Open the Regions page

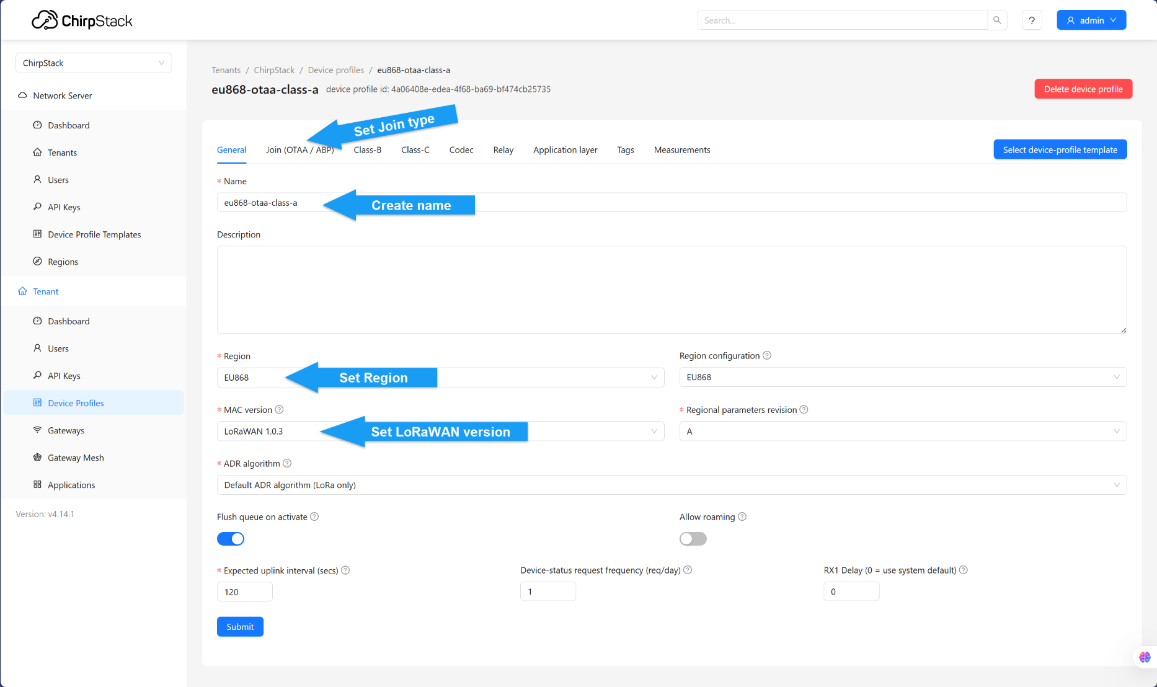coord(63,262)
